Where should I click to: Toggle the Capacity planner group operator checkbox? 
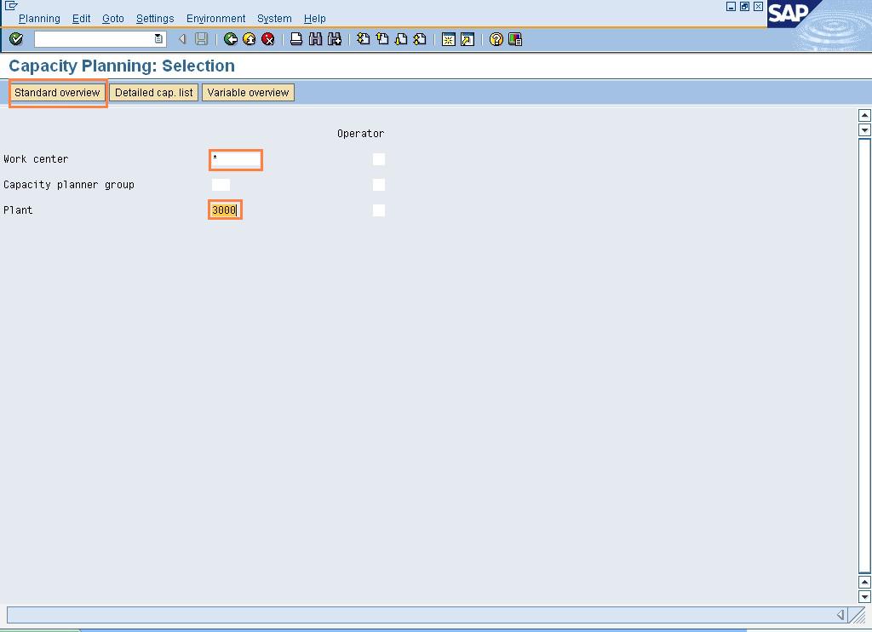[379, 185]
